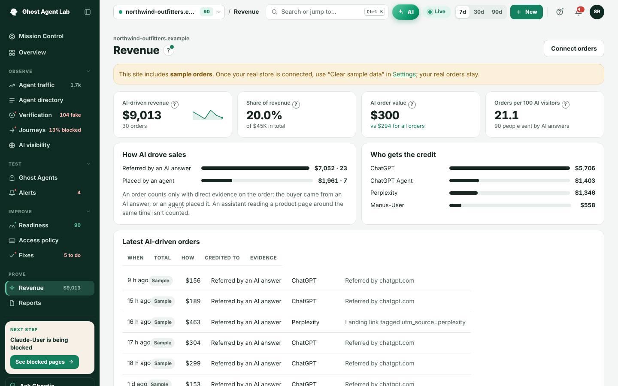This screenshot has height=386, width=618.
Task: Click info icon for Orders per 100 AI visitors
Action: (566, 104)
